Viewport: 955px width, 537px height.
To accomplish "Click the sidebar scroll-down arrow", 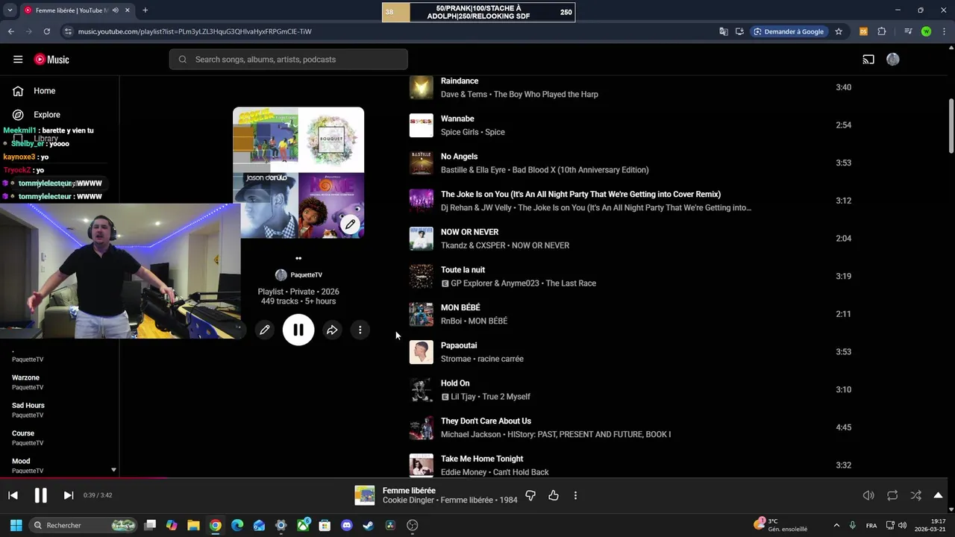I will coord(113,470).
